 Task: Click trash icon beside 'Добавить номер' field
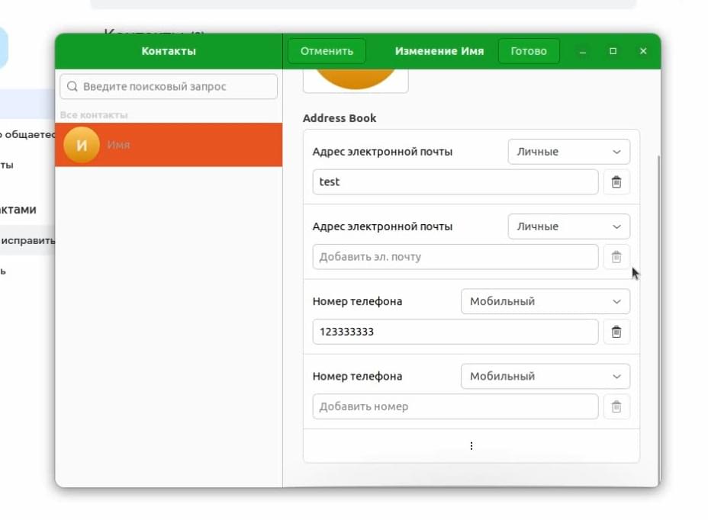click(x=616, y=406)
